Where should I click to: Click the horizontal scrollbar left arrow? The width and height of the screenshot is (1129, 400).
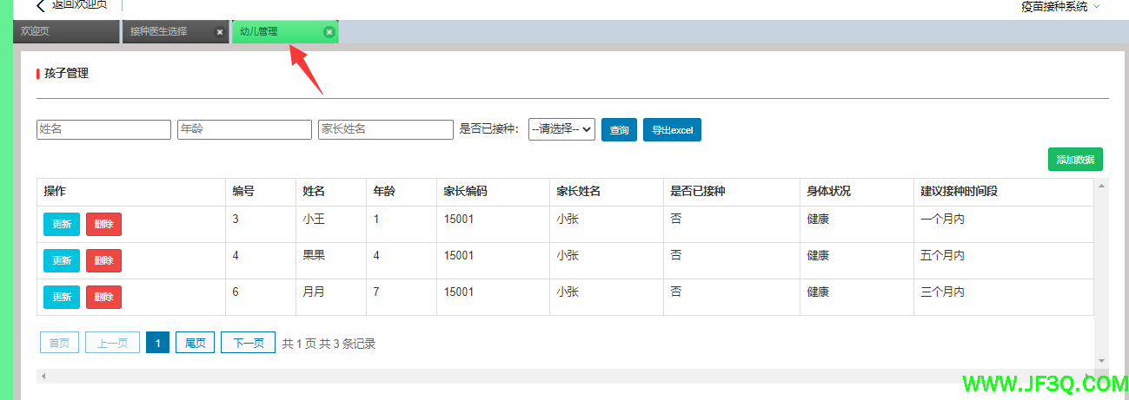click(43, 377)
